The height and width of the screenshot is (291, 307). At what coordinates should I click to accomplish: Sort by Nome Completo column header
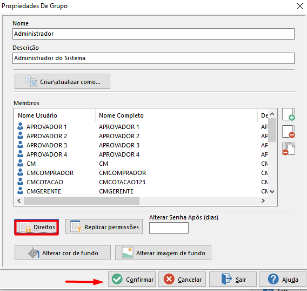(176, 115)
